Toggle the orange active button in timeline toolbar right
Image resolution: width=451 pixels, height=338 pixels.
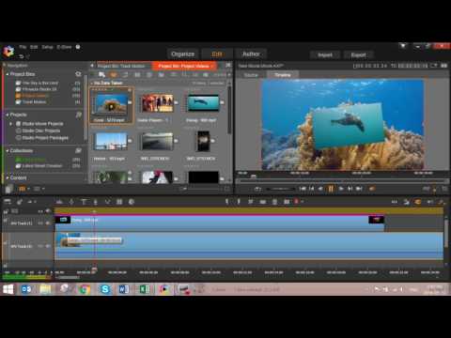click(417, 202)
